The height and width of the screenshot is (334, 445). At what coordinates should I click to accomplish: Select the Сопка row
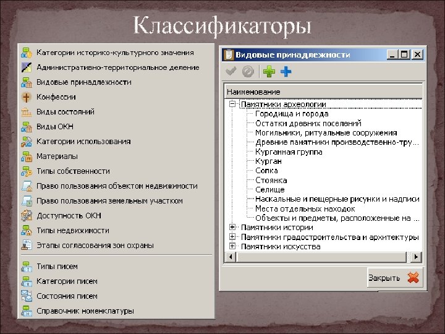coord(266,171)
